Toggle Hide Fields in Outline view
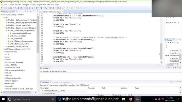 [171, 43]
